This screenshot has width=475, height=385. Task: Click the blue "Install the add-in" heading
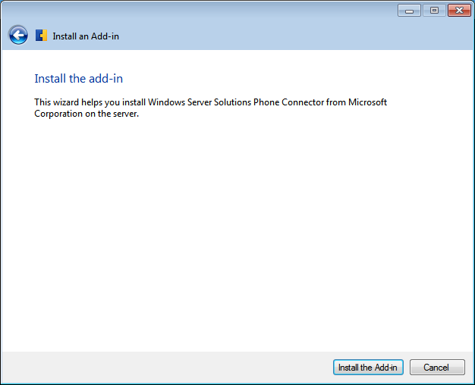pyautogui.click(x=79, y=79)
